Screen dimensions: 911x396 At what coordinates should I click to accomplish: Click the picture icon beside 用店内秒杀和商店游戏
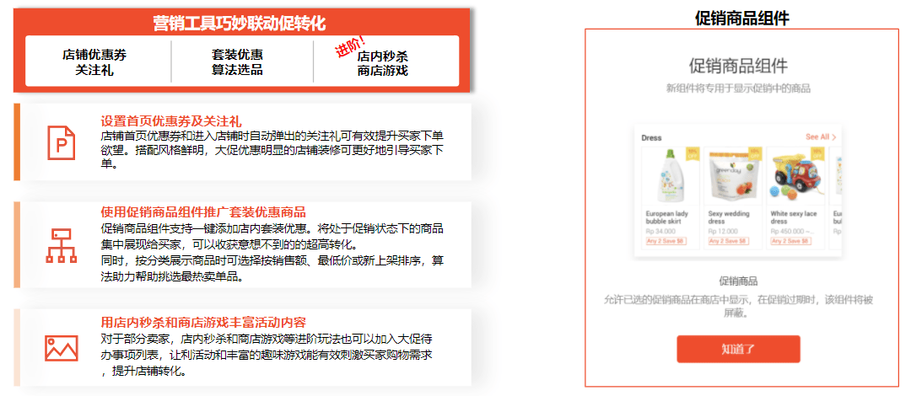pos(62,347)
